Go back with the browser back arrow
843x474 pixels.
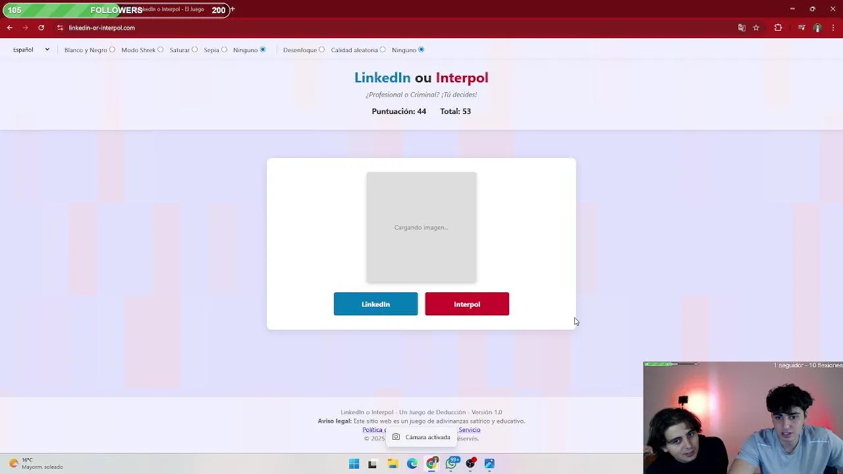[10, 28]
